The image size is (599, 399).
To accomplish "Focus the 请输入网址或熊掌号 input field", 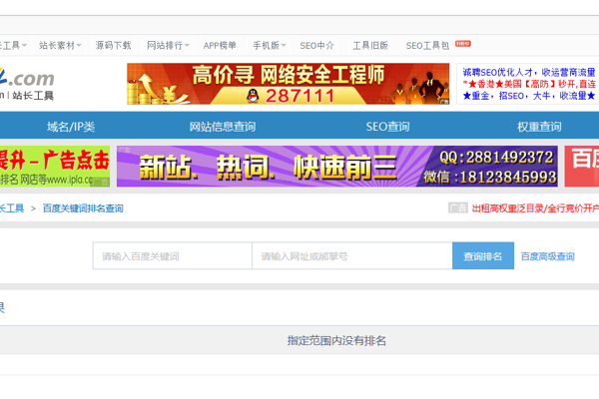I will click(352, 255).
